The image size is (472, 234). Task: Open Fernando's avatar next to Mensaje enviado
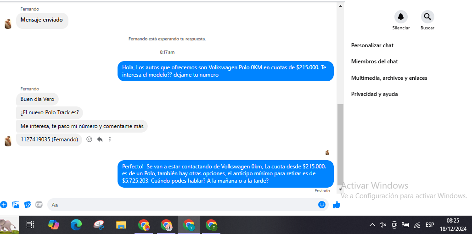point(8,24)
